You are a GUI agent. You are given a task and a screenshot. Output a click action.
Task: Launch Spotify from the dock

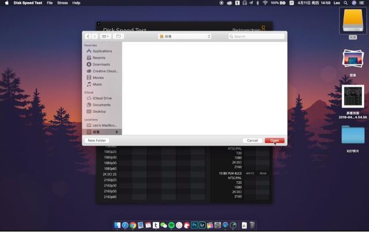click(x=171, y=225)
